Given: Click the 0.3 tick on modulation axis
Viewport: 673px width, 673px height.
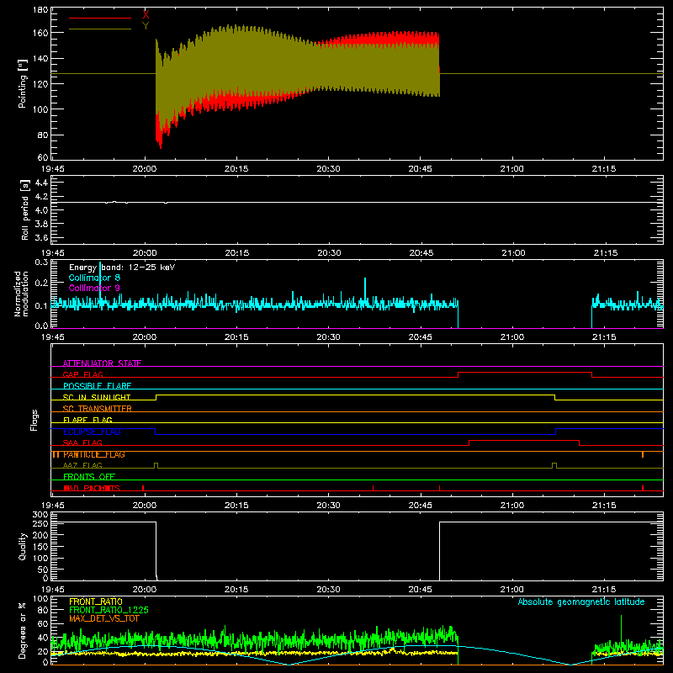Looking at the screenshot, I should pos(41,262).
